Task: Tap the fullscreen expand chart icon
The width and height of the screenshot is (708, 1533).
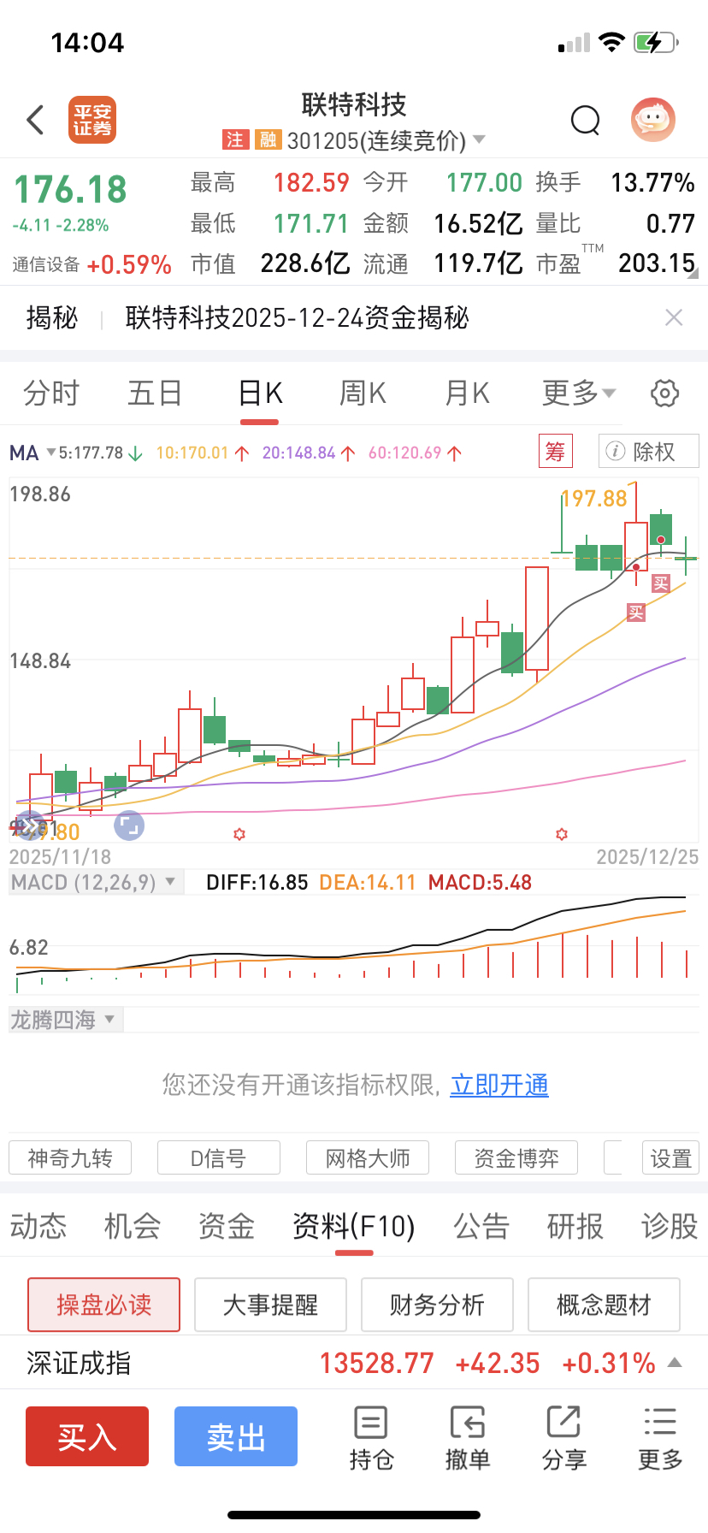Action: tap(129, 826)
